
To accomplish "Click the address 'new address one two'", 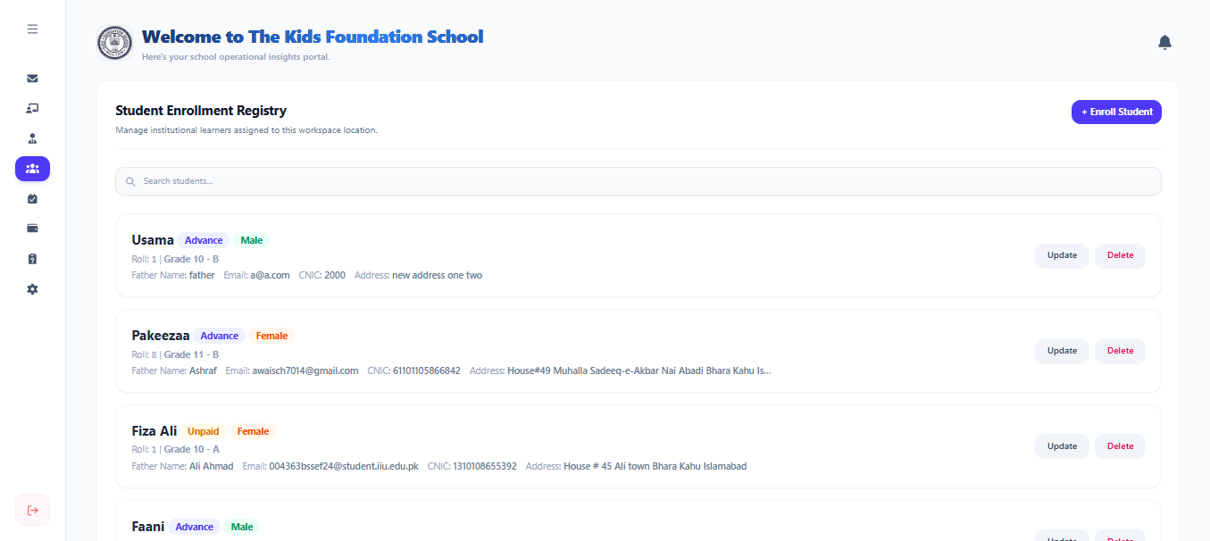I will click(x=437, y=275).
